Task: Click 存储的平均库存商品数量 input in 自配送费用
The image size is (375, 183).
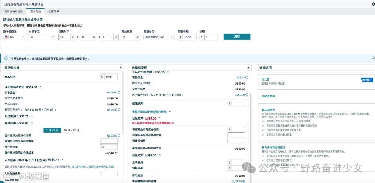Action: coord(236,135)
